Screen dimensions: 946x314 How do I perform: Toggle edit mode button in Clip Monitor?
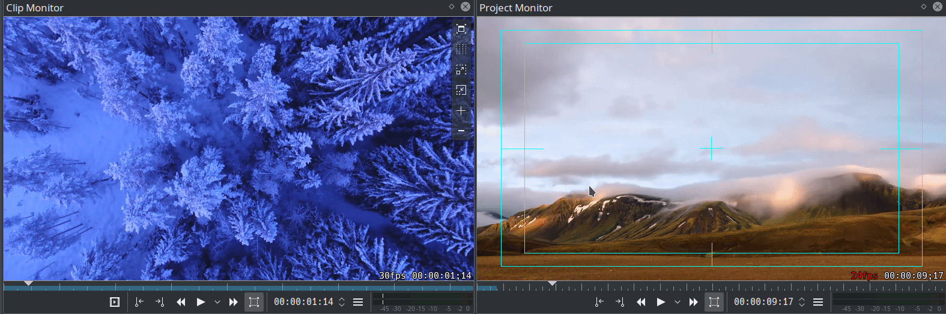click(254, 302)
